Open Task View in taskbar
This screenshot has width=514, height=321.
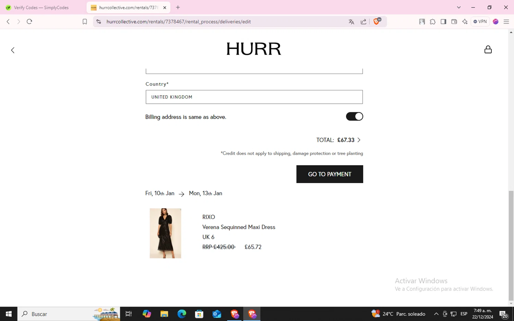click(128, 314)
